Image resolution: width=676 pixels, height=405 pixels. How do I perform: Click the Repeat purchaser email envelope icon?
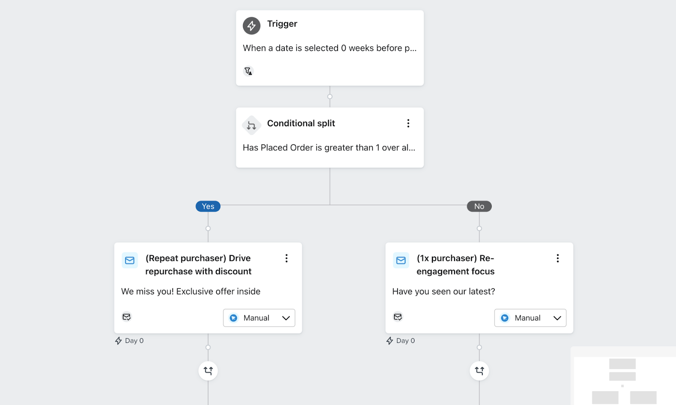point(130,260)
